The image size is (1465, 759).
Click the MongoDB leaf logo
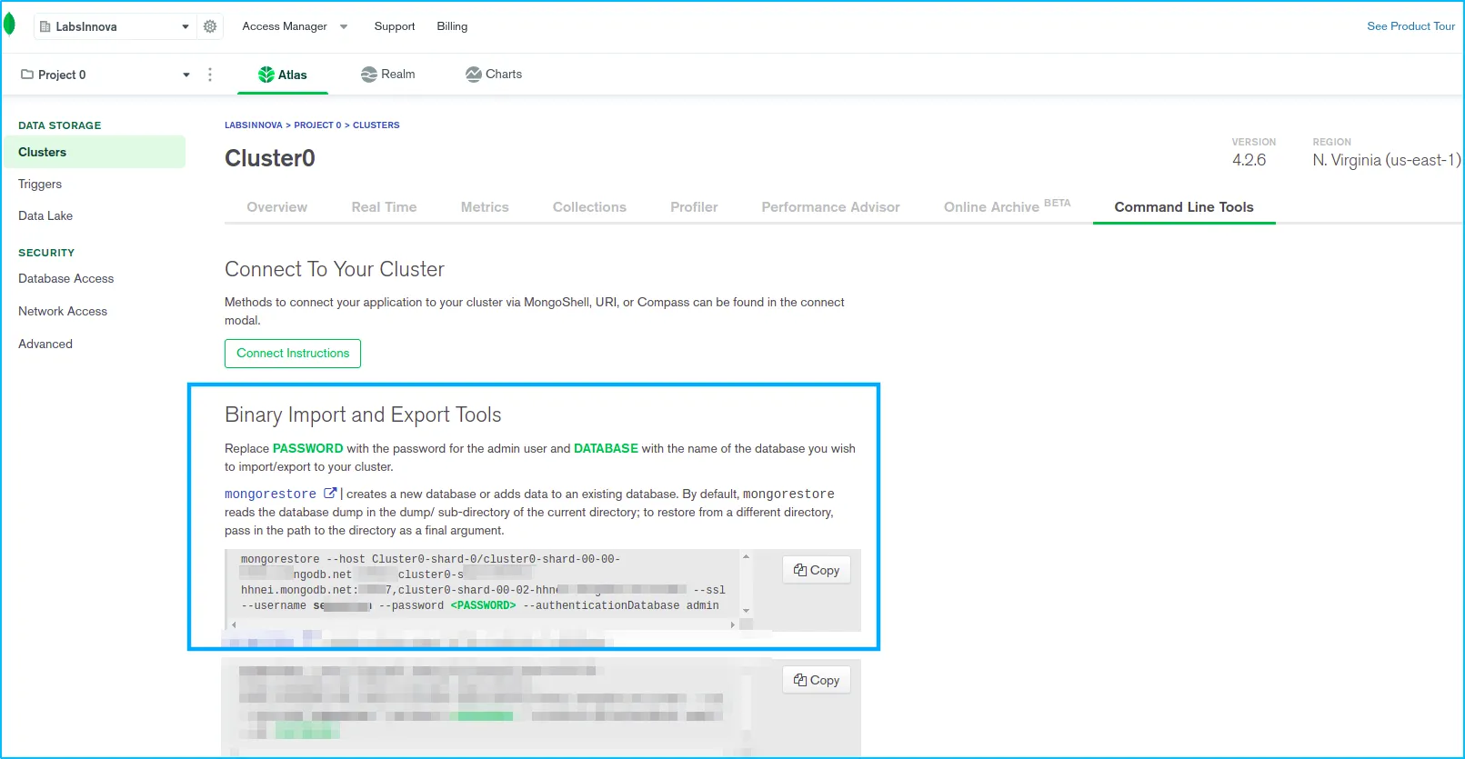9,25
